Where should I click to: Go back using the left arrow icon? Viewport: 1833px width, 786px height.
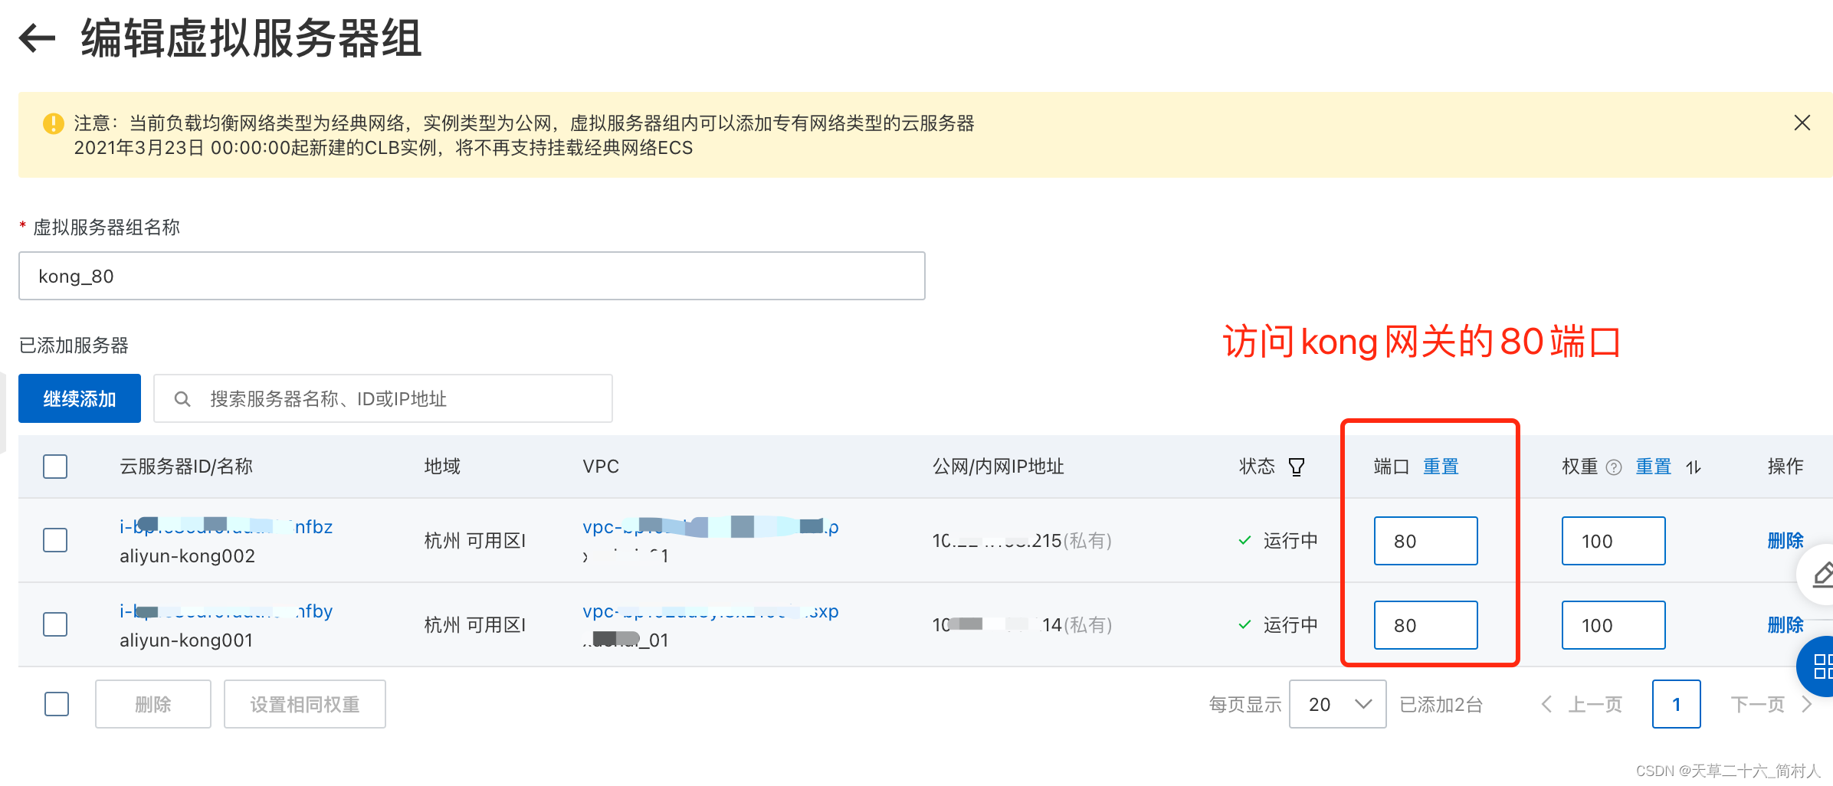click(37, 38)
